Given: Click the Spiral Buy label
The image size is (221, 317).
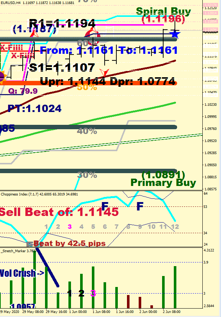Looking at the screenshot, I should (x=163, y=11).
